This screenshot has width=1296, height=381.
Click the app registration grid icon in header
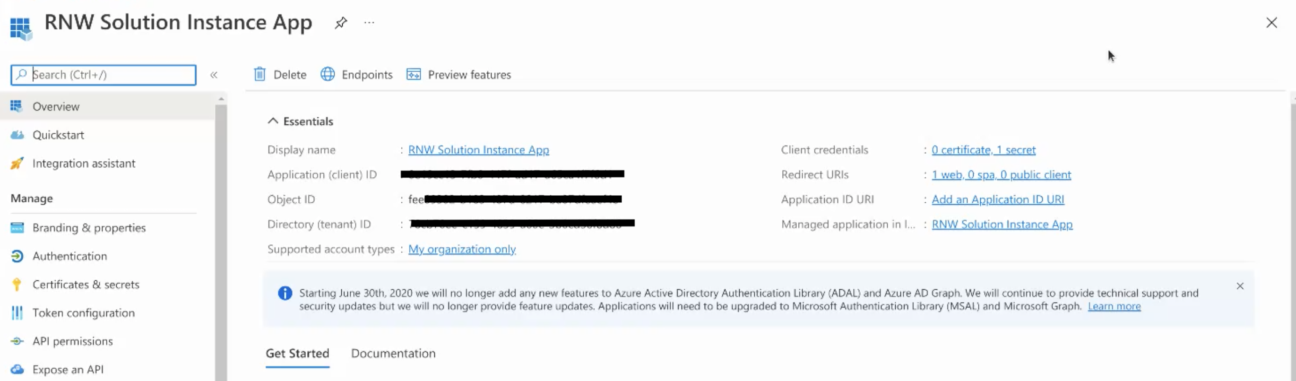(21, 28)
